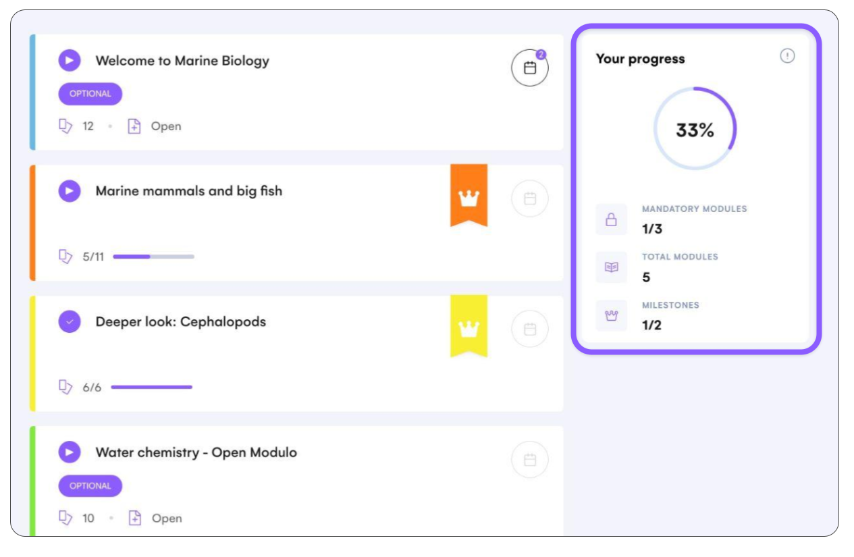Click the '5/11' card count text
Image resolution: width=854 pixels, height=557 pixels.
point(93,257)
